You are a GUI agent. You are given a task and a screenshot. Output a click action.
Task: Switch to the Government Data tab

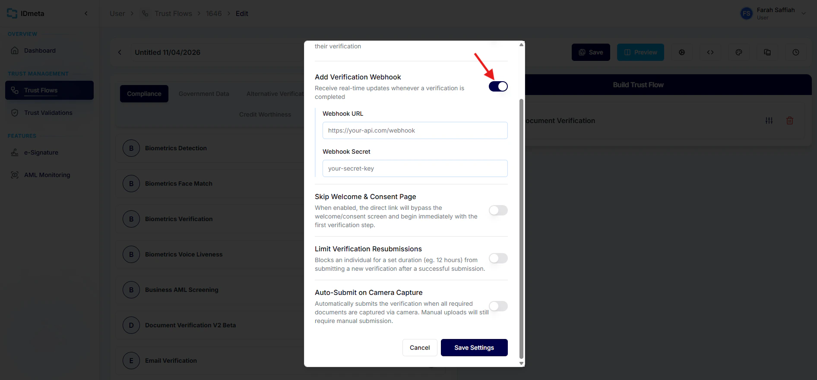tap(204, 94)
